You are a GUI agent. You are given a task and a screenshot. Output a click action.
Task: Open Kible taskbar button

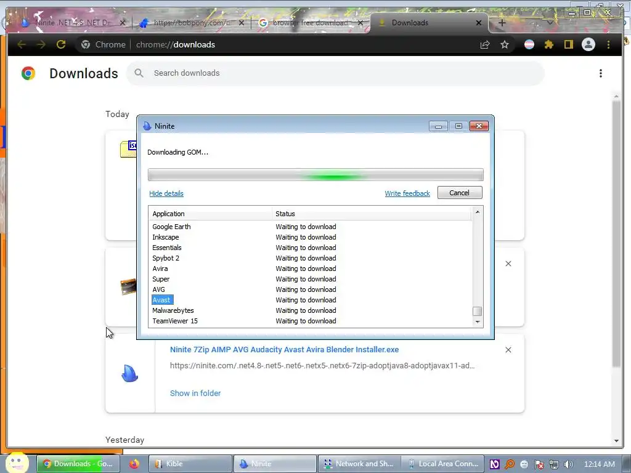[190, 464]
